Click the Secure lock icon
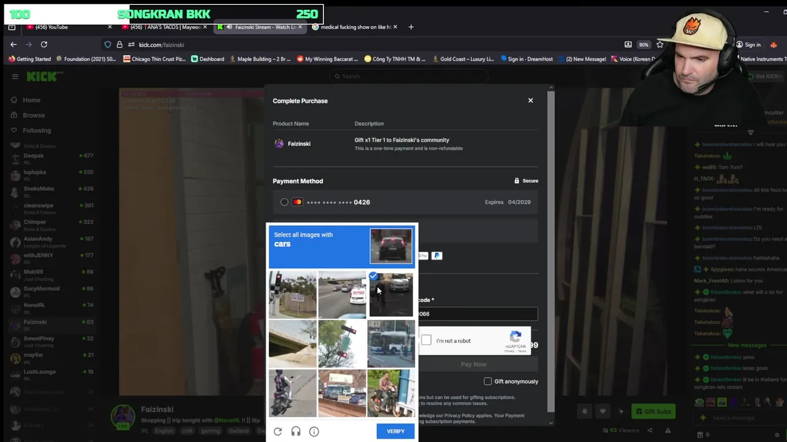Image resolution: width=787 pixels, height=442 pixels. click(x=516, y=181)
